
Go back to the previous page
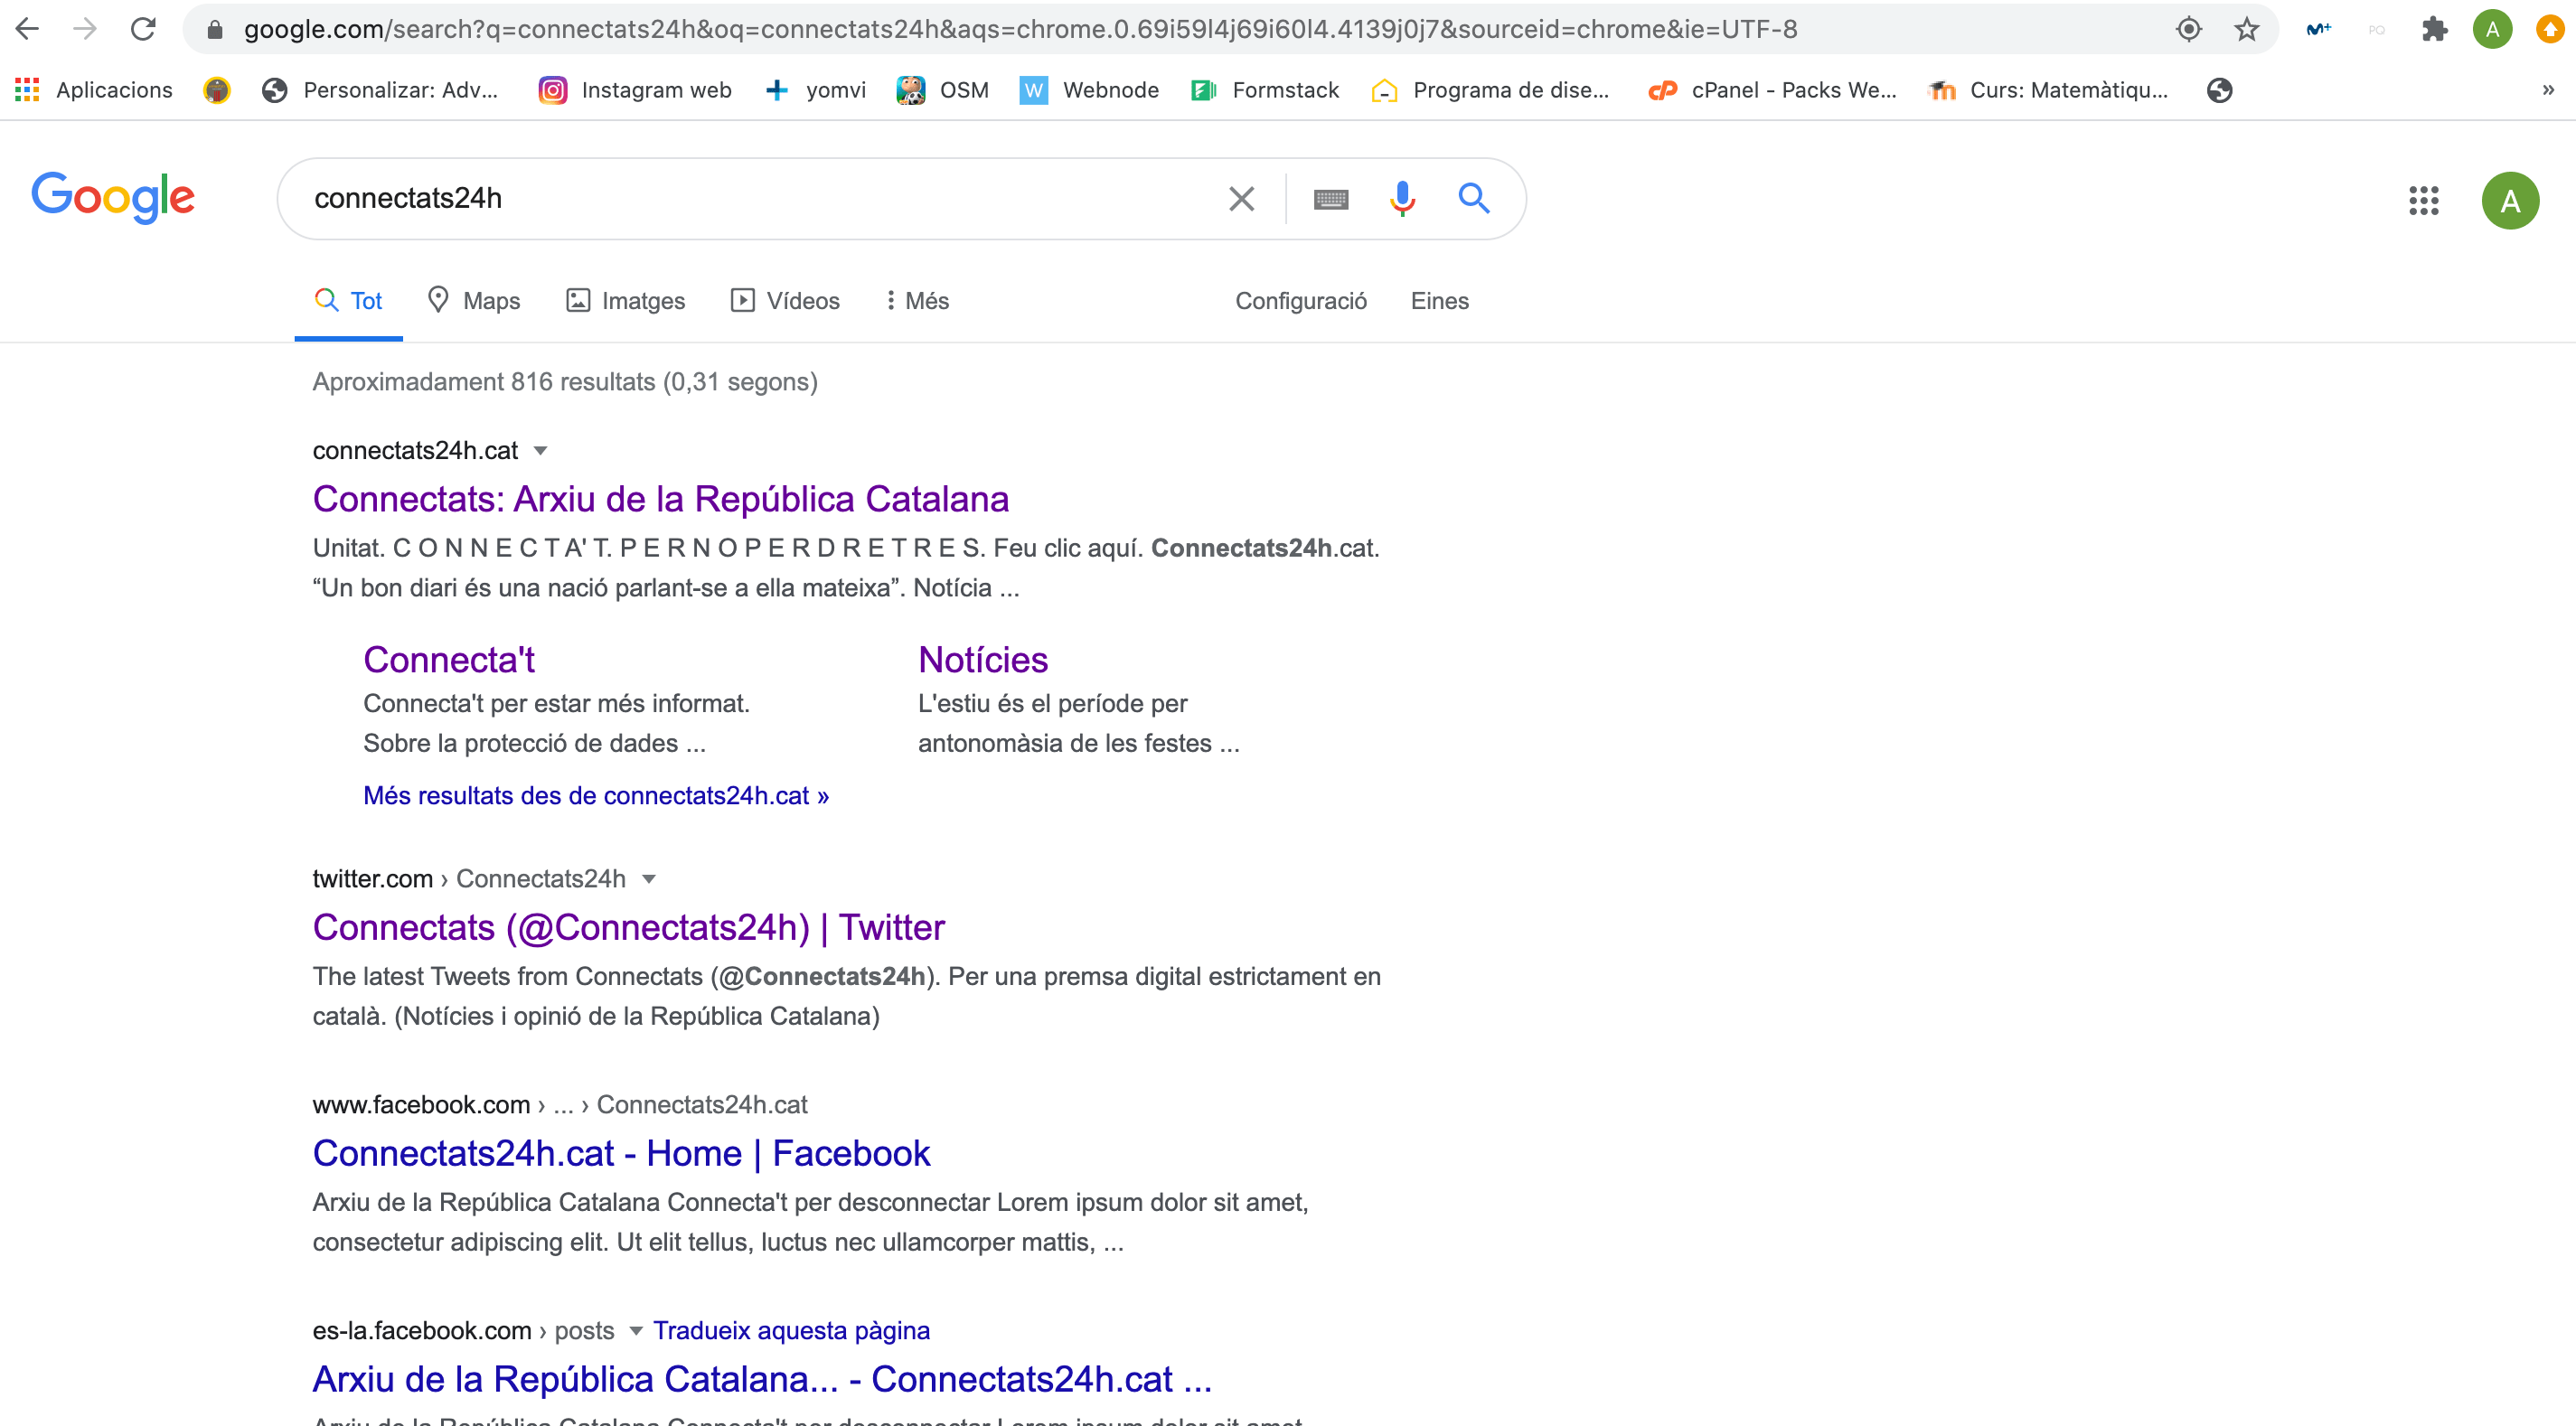pos(27,29)
